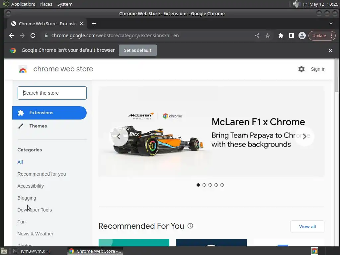Open the Accessibility category

31,186
